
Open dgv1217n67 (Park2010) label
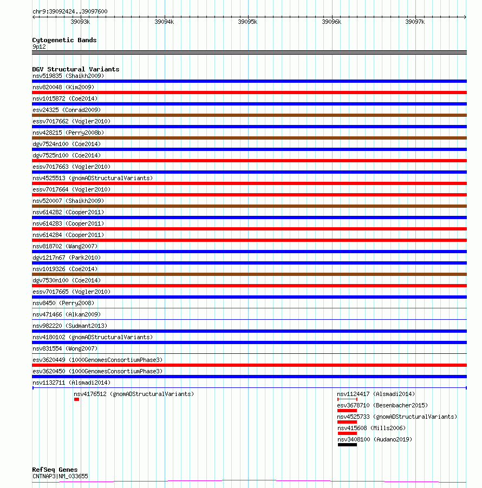click(67, 258)
